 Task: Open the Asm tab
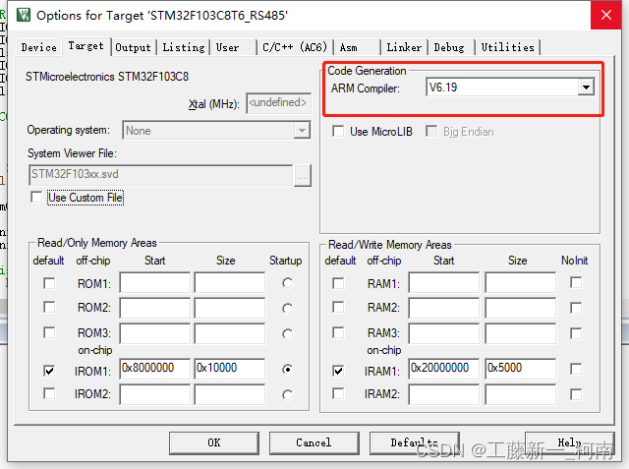(x=357, y=47)
